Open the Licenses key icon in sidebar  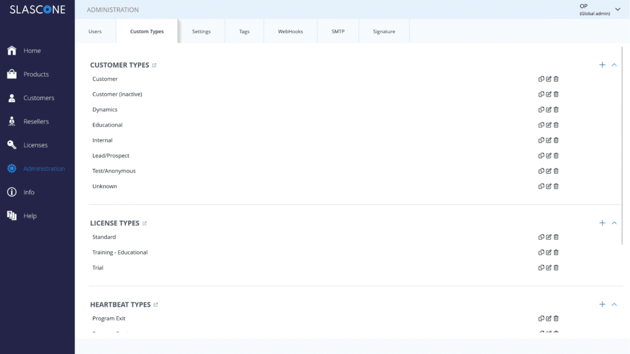[x=12, y=145]
